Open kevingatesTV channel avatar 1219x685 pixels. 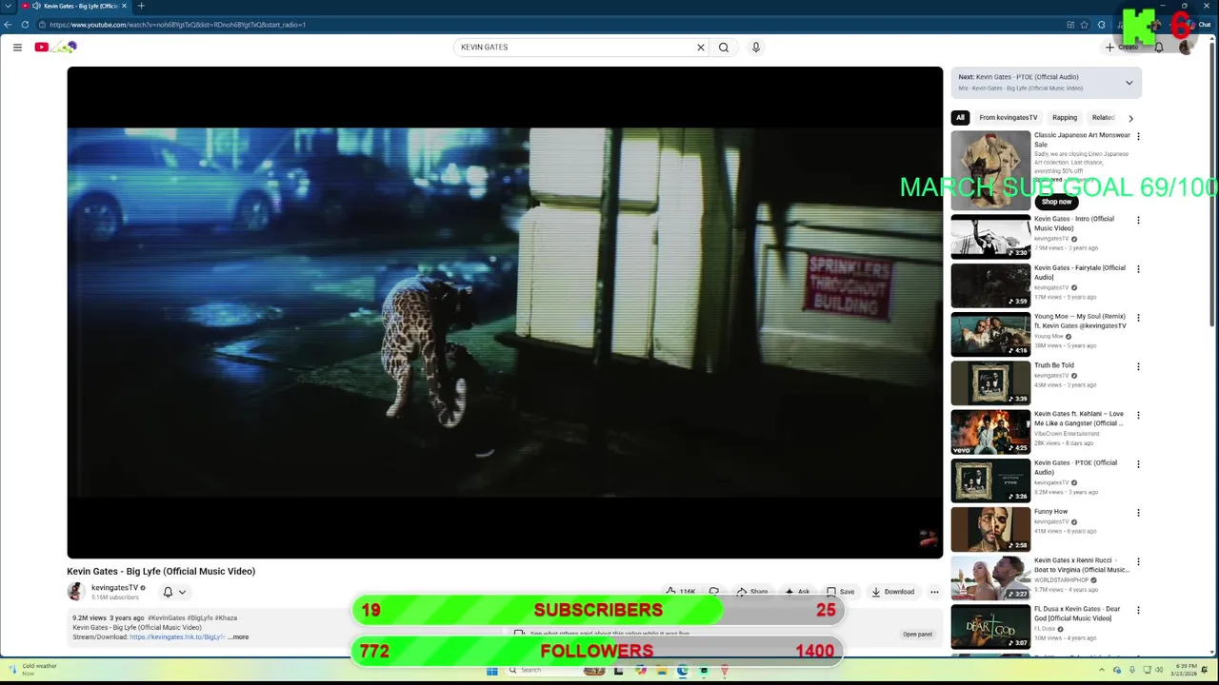pyautogui.click(x=76, y=592)
